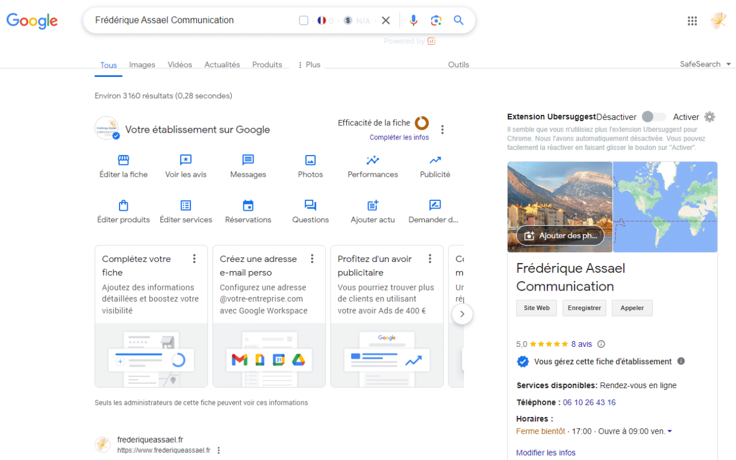Click the business profile logo thumbnail
Image resolution: width=736 pixels, height=460 pixels.
coord(108,129)
